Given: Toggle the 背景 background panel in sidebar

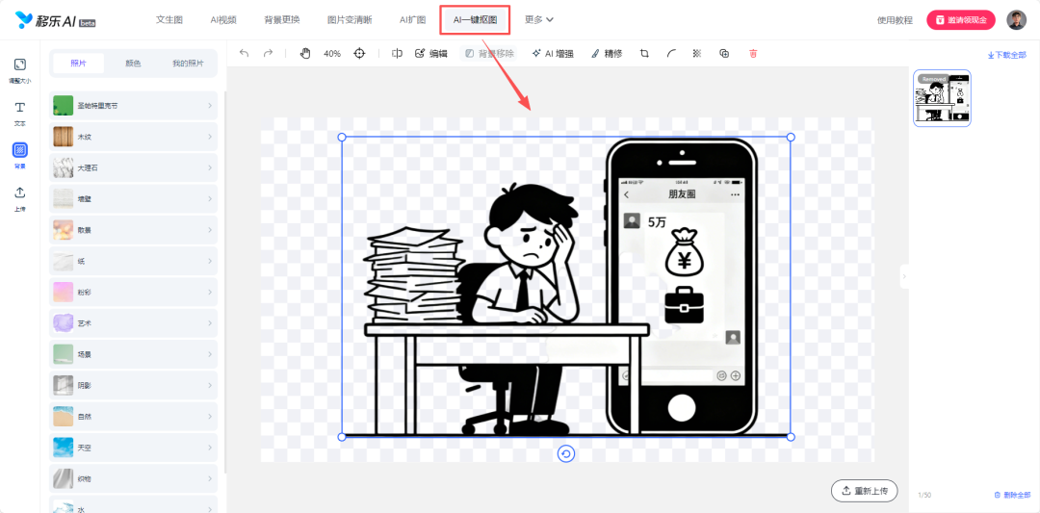Looking at the screenshot, I should click(19, 154).
